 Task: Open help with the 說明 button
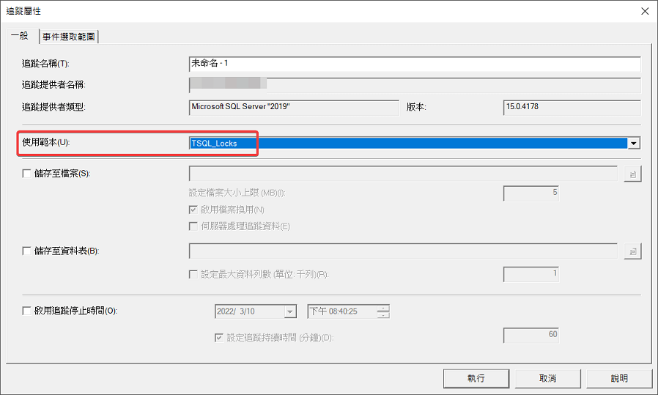point(619,378)
